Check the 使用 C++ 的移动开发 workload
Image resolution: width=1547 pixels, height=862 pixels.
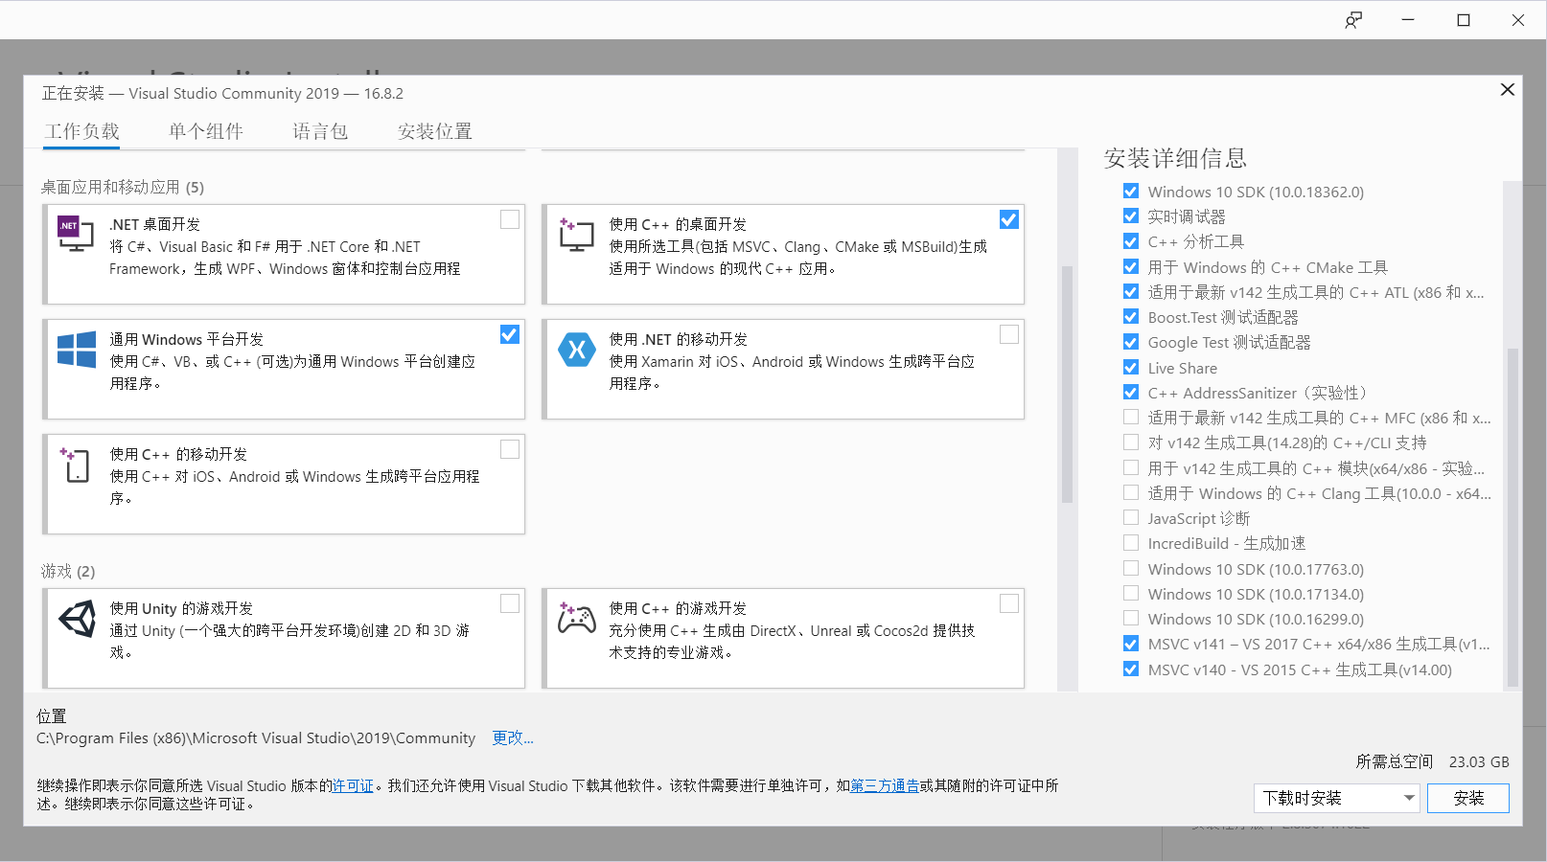[x=510, y=449]
